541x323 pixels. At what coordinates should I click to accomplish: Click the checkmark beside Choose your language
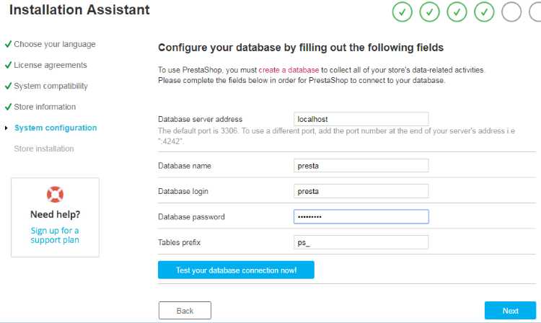(x=8, y=44)
